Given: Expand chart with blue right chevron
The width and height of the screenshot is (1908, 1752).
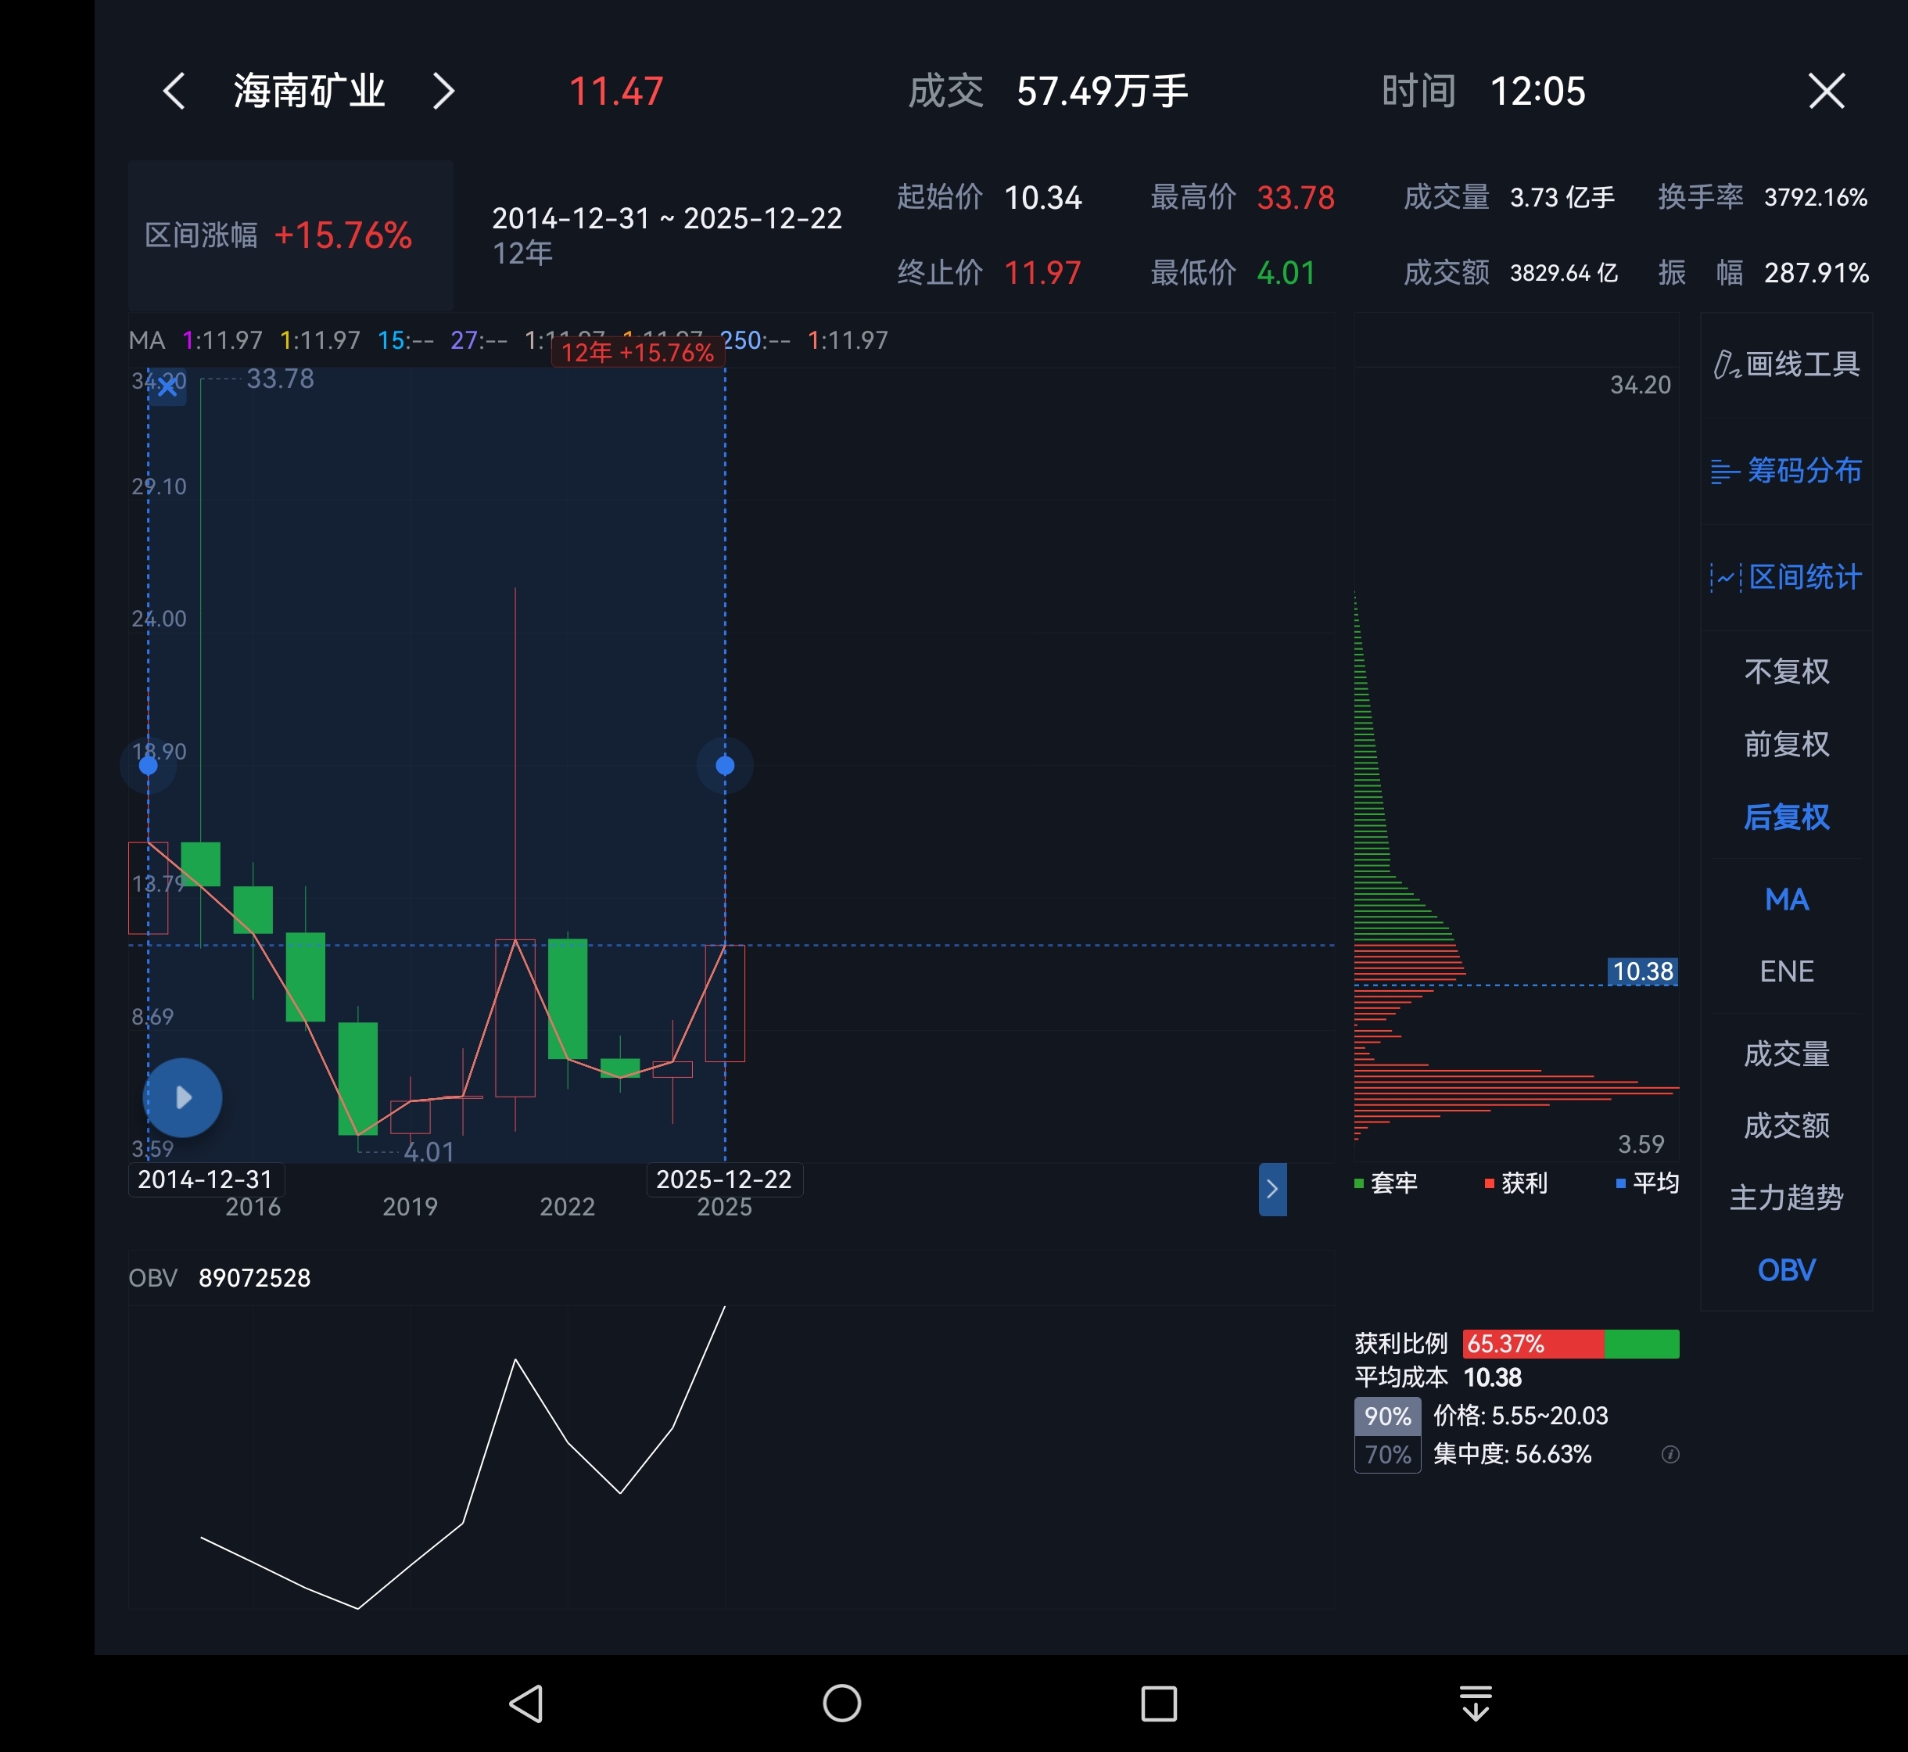Looking at the screenshot, I should click(x=1272, y=1189).
